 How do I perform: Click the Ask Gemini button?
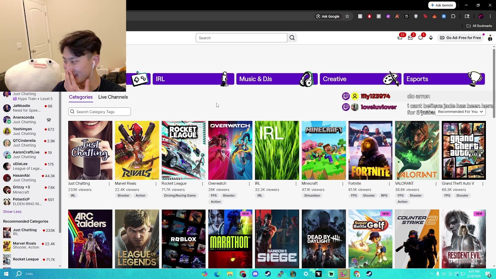tap(441, 5)
